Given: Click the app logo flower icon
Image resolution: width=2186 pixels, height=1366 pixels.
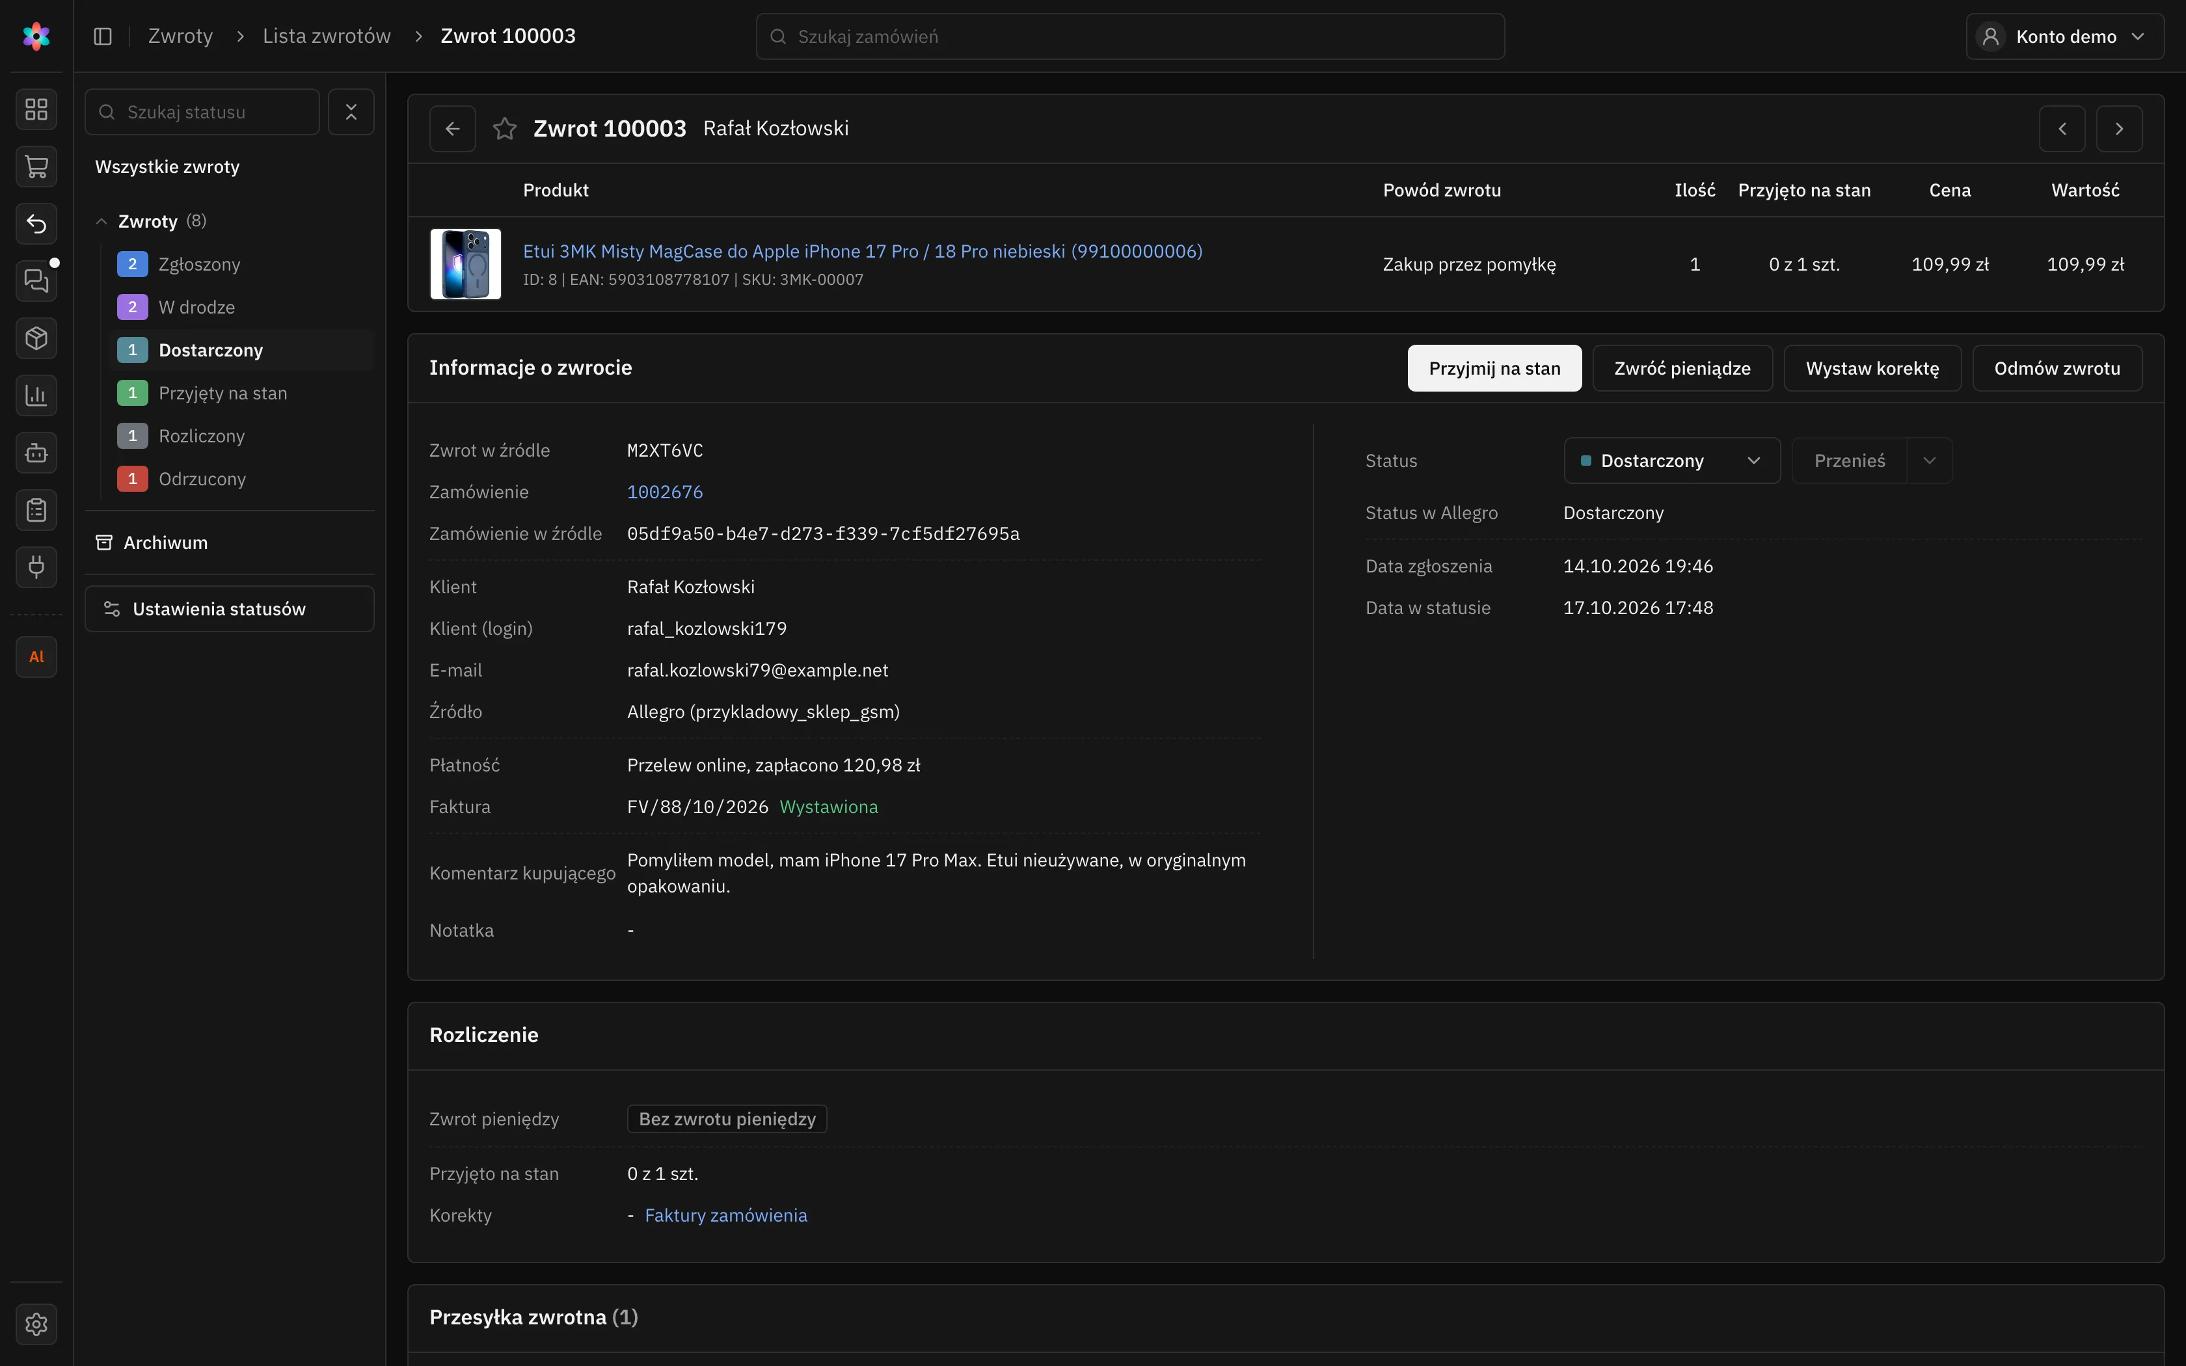Looking at the screenshot, I should point(36,36).
